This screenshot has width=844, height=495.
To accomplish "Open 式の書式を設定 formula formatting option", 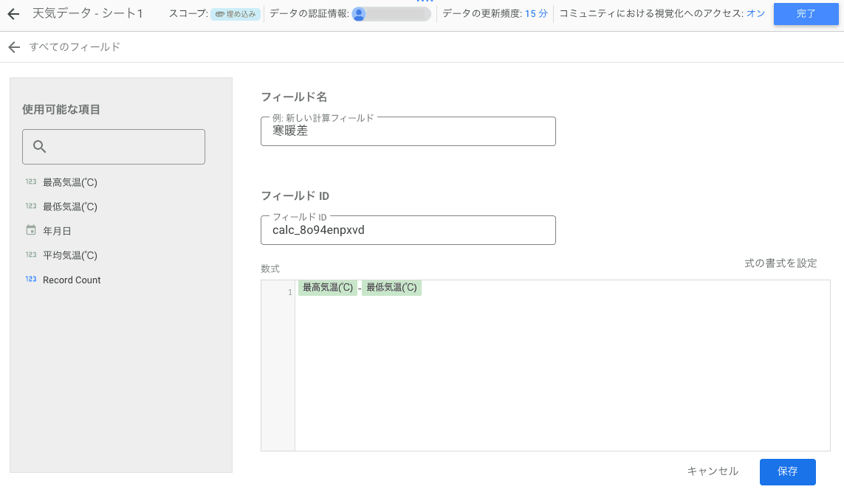I will coord(780,263).
